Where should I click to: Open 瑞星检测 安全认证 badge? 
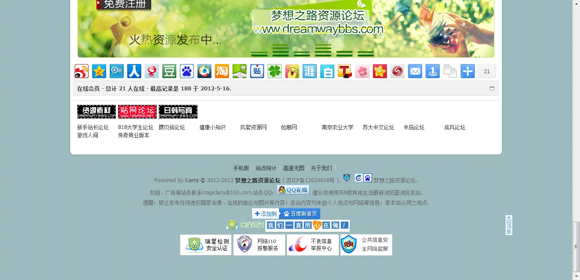click(206, 245)
